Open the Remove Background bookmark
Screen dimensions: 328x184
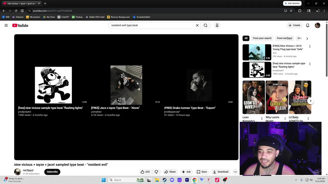pos(118,17)
